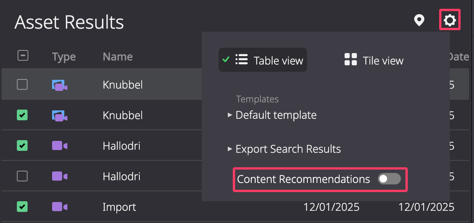Image resolution: width=474 pixels, height=223 pixels.
Task: Sort by the Type column header
Action: click(x=64, y=57)
